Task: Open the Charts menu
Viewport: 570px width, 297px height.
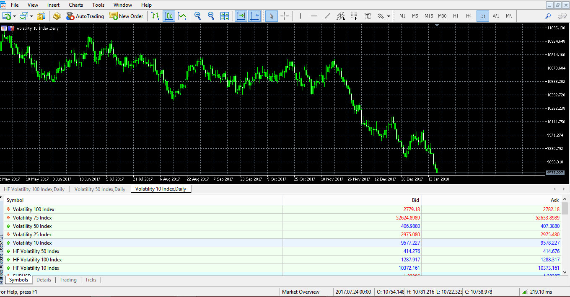Action: pos(76,5)
